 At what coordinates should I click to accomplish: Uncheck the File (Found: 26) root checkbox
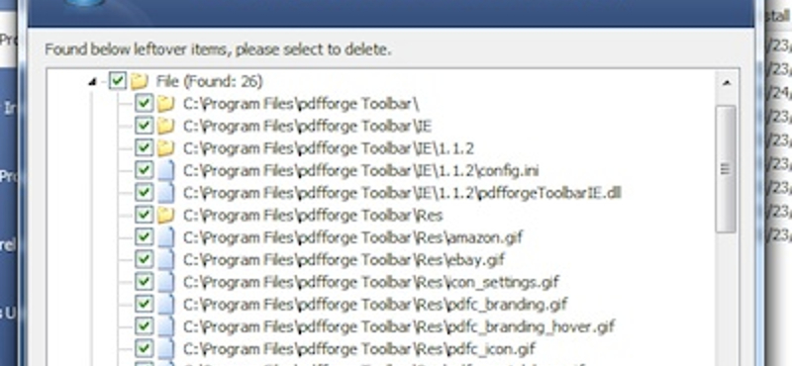[118, 80]
